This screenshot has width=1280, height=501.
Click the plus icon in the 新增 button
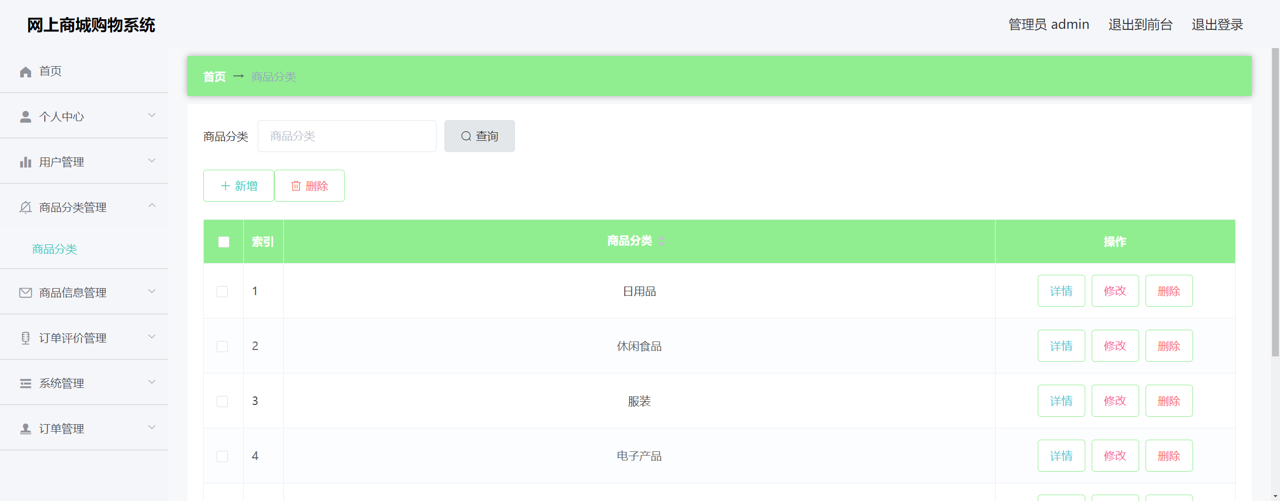pos(225,186)
